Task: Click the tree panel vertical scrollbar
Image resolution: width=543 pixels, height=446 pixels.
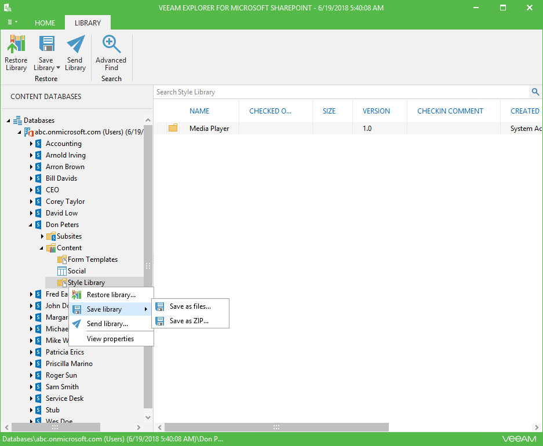Action: pos(148,266)
